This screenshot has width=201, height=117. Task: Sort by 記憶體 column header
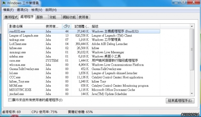81,27
